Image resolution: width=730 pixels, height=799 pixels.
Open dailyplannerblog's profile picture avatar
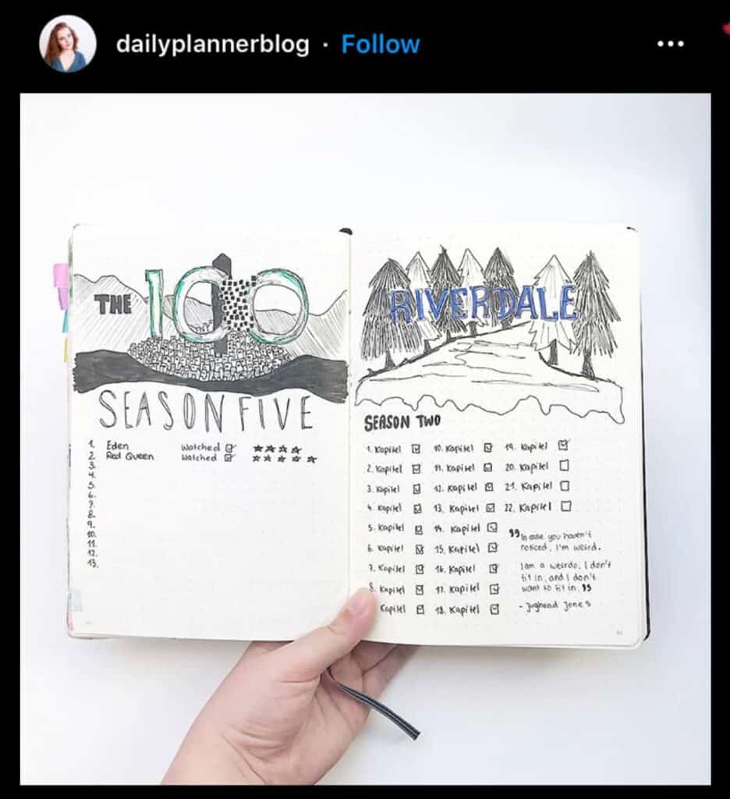click(67, 44)
